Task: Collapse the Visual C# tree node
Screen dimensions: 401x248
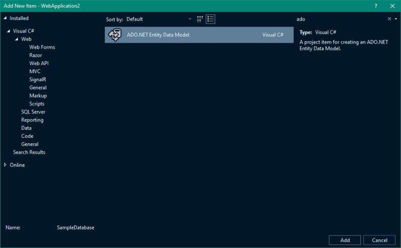Action: pyautogui.click(x=9, y=31)
